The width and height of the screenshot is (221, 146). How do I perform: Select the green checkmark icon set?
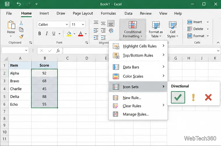(178, 97)
